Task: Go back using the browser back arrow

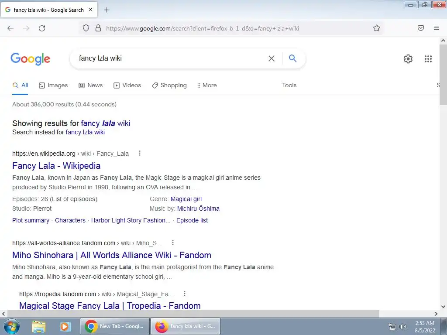Action: pos(10,28)
